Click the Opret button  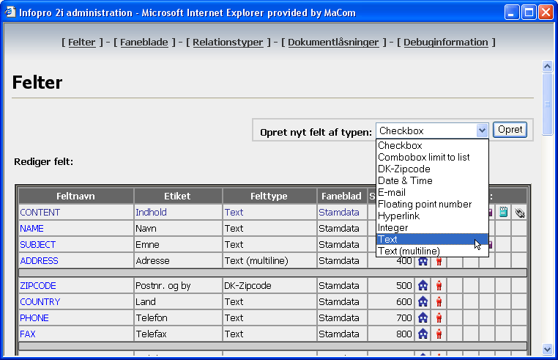(x=510, y=130)
